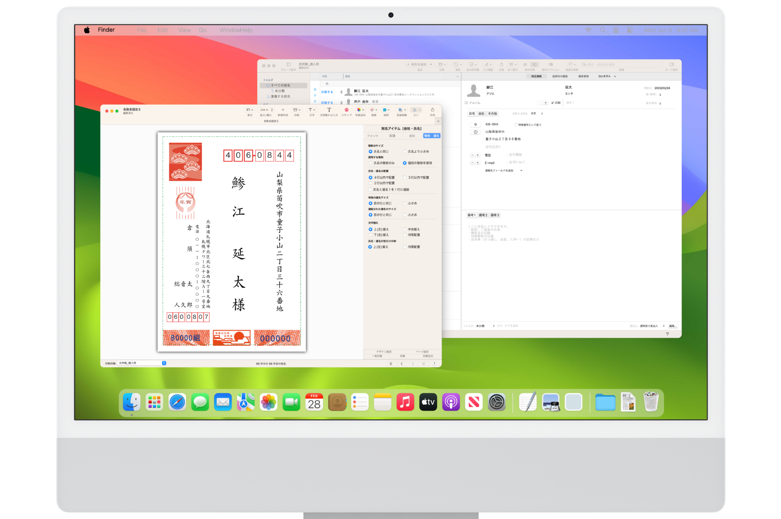Click 印刷注文 button
781x519 pixels.
(428, 356)
